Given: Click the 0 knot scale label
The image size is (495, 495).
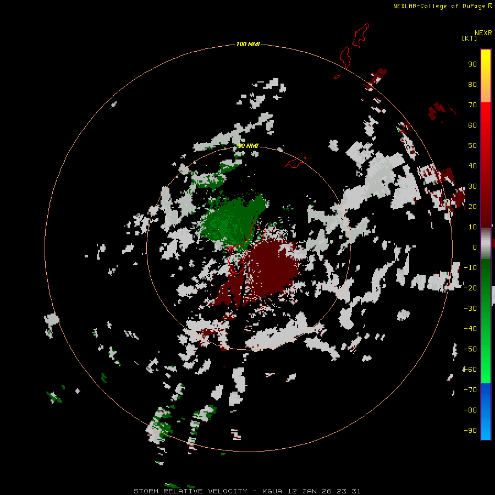Looking at the screenshot, I should point(475,247).
